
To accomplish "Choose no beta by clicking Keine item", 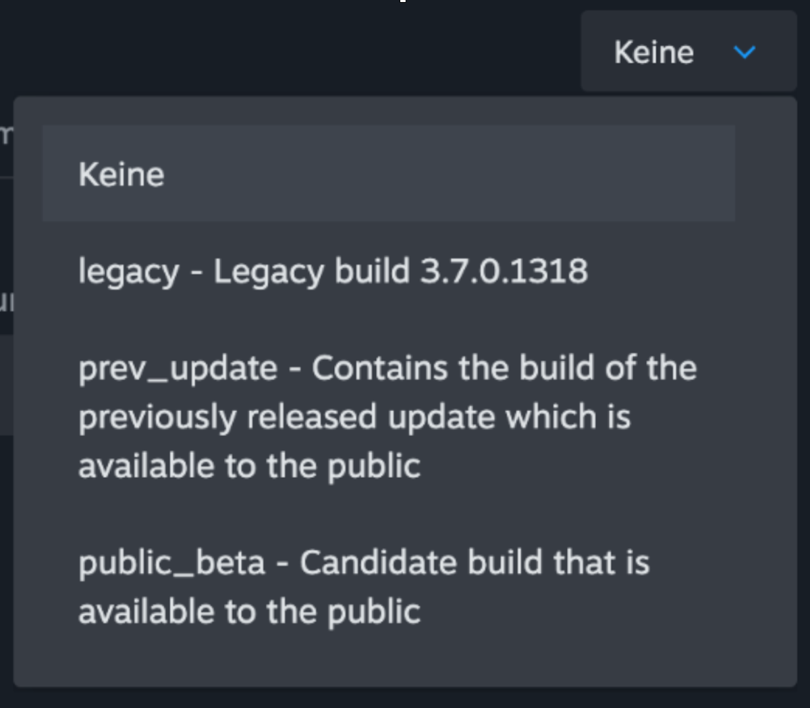I will 122,174.
